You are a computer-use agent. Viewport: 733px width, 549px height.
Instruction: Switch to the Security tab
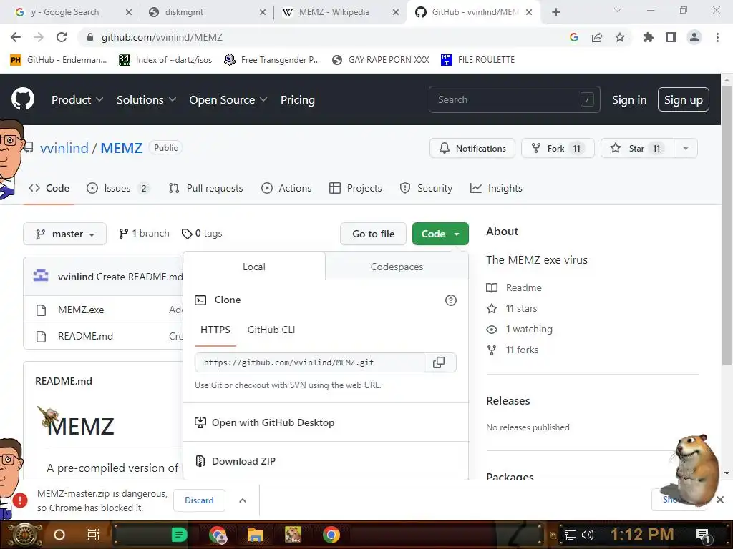coord(427,188)
